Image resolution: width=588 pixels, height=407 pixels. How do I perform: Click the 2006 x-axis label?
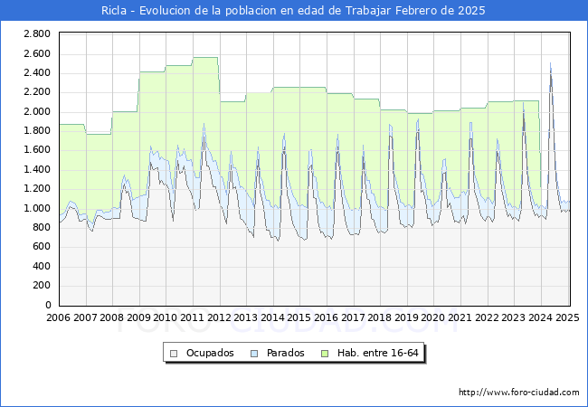pos(58,317)
